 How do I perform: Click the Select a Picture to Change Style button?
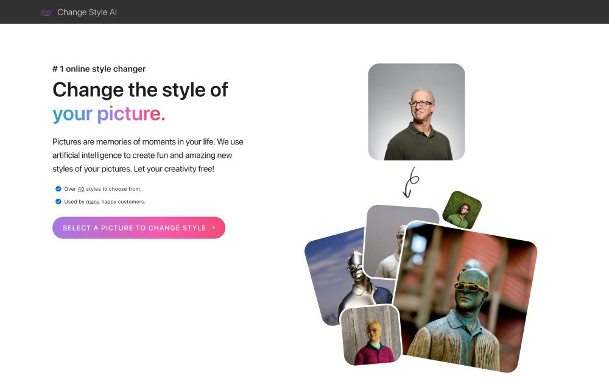pos(139,228)
